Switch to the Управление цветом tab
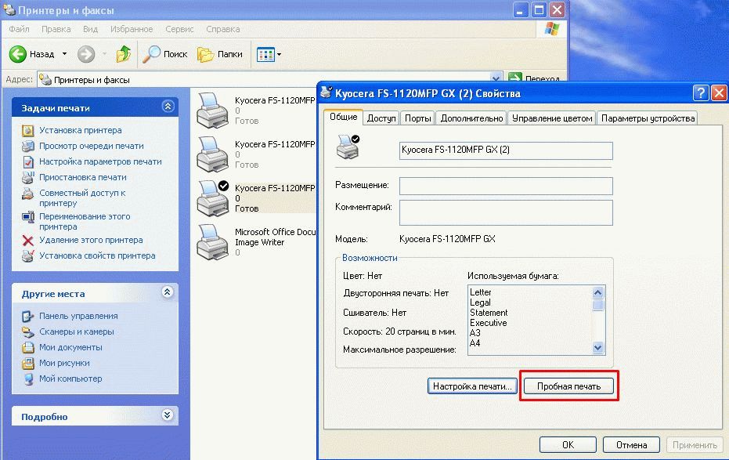This screenshot has width=729, height=460. [x=551, y=118]
